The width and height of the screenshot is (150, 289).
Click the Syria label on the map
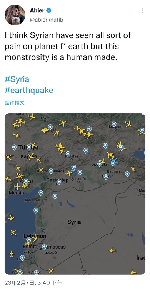74,222
